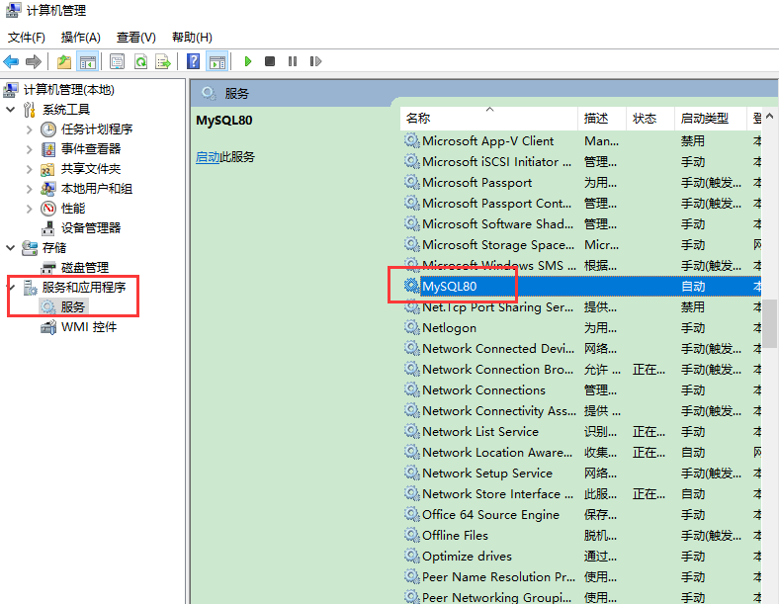Start service with green play button

click(248, 61)
